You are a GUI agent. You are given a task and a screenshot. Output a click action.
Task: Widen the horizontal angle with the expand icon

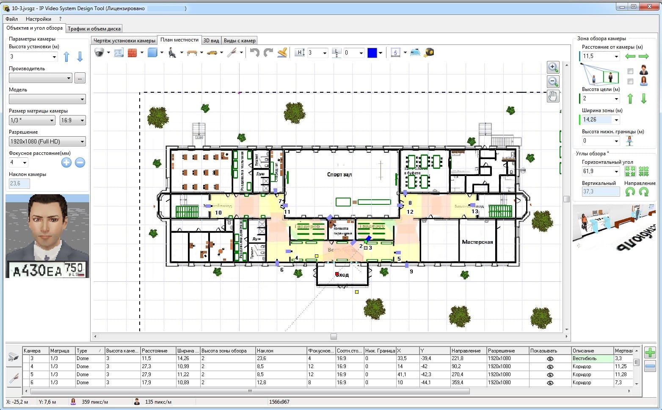pos(630,171)
